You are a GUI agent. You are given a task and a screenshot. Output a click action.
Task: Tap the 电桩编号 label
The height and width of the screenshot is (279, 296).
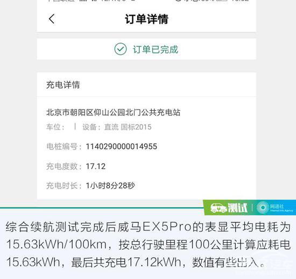pyautogui.click(x=64, y=146)
